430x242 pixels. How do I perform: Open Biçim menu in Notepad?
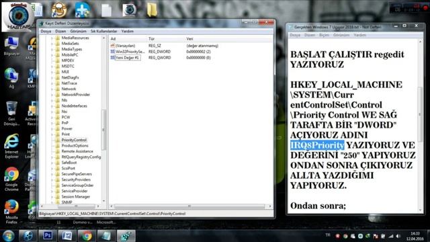[x=324, y=35]
